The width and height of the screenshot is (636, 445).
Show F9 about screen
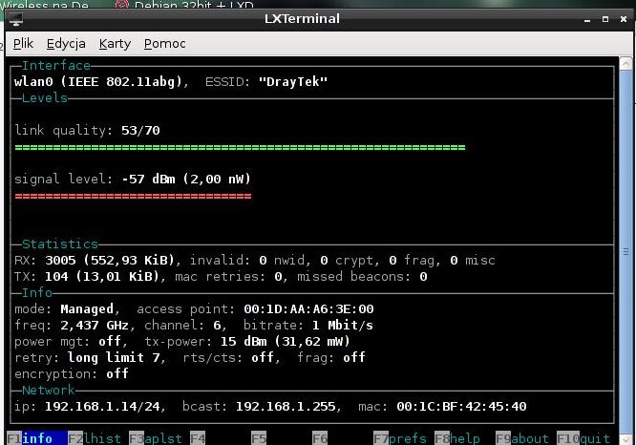521,438
